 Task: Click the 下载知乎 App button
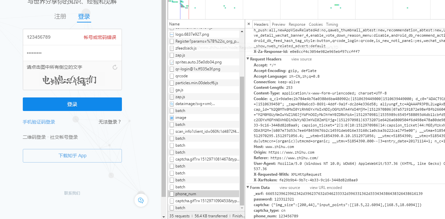[x=72, y=156]
